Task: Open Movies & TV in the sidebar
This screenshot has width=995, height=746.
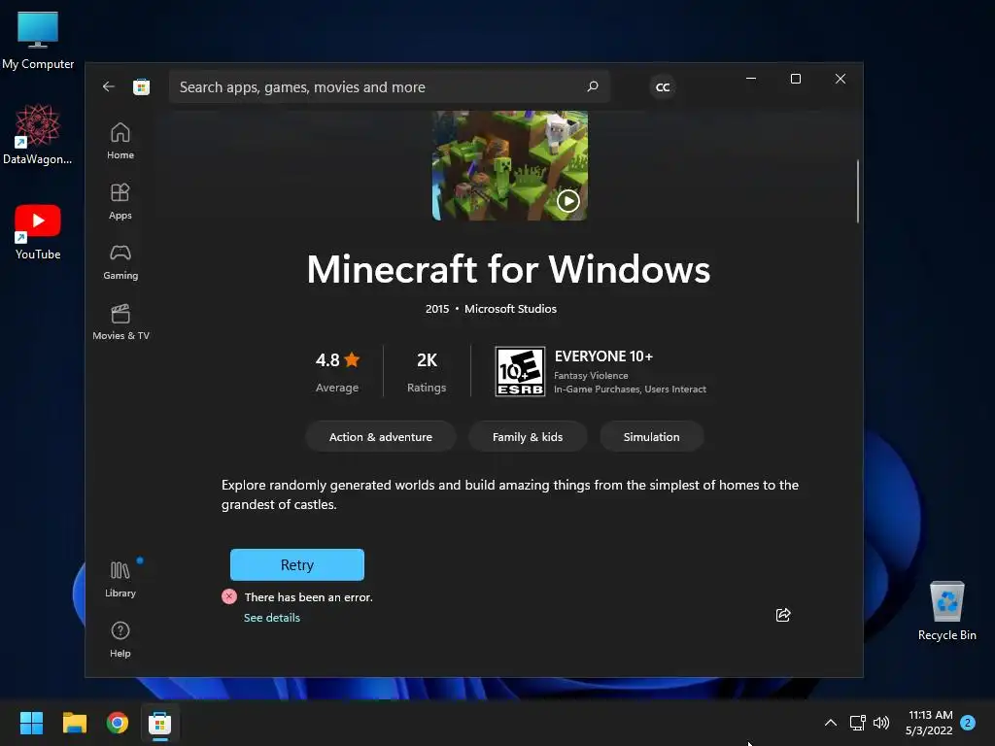Action: pyautogui.click(x=120, y=322)
